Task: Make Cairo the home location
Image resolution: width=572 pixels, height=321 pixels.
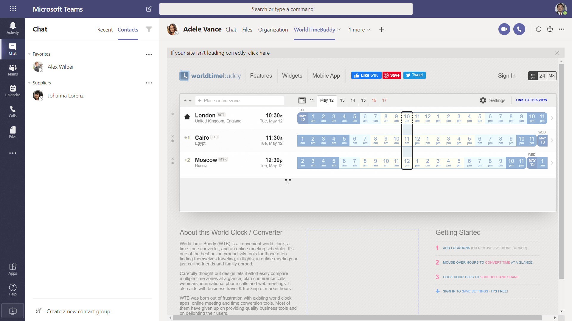Action: click(172, 141)
